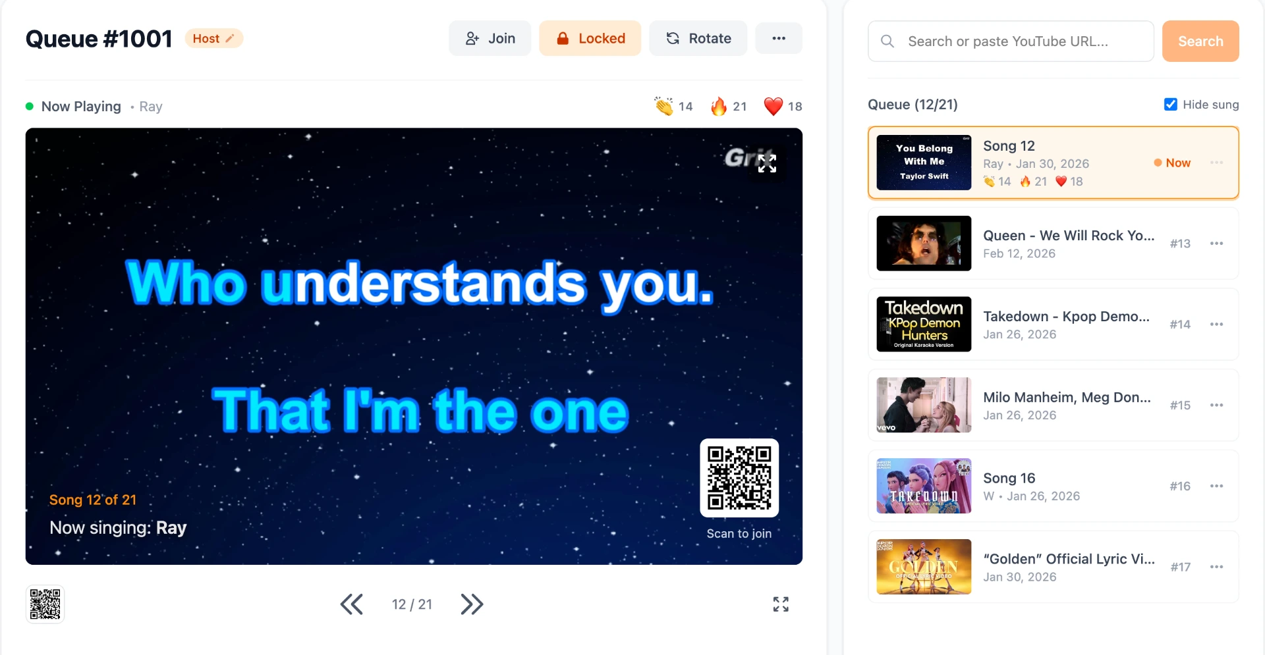Open the Takedown KPop Demon Hunters thumbnail
This screenshot has width=1265, height=655.
click(x=924, y=325)
